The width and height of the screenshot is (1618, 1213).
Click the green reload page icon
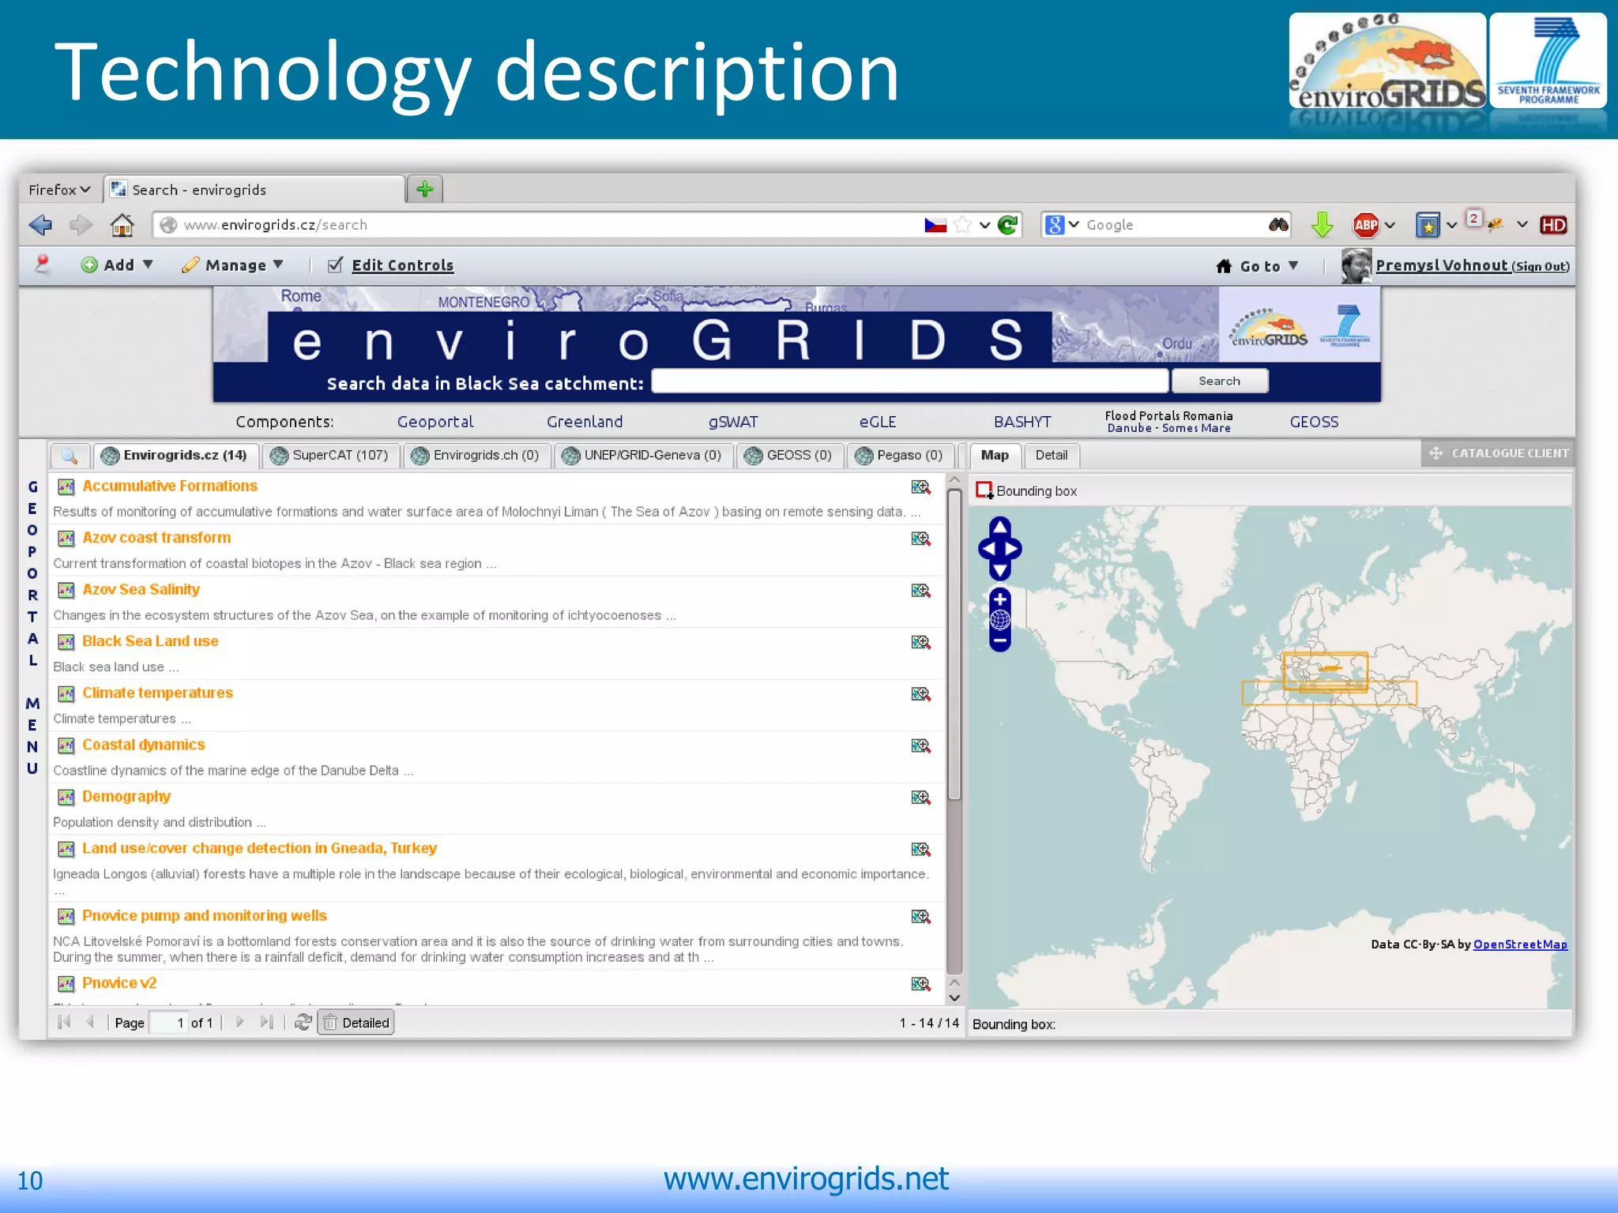1007,225
